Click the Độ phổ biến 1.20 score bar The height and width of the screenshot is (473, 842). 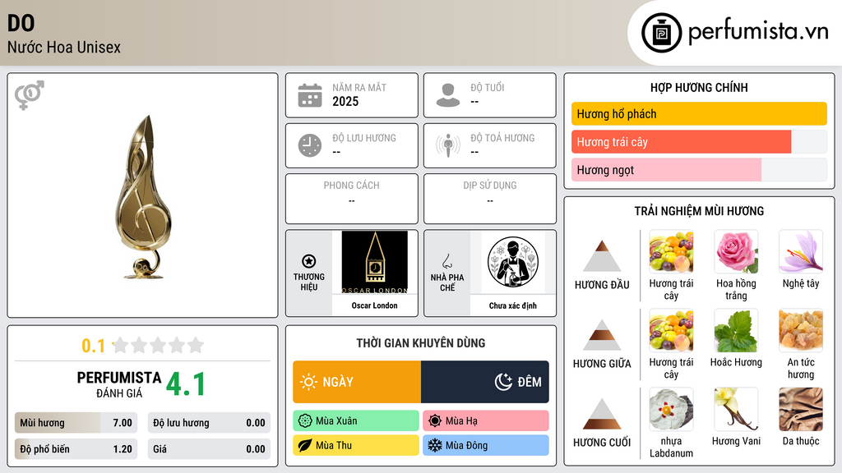pyautogui.click(x=76, y=449)
